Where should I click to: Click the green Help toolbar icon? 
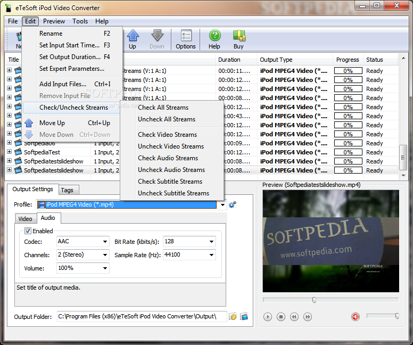tap(214, 36)
